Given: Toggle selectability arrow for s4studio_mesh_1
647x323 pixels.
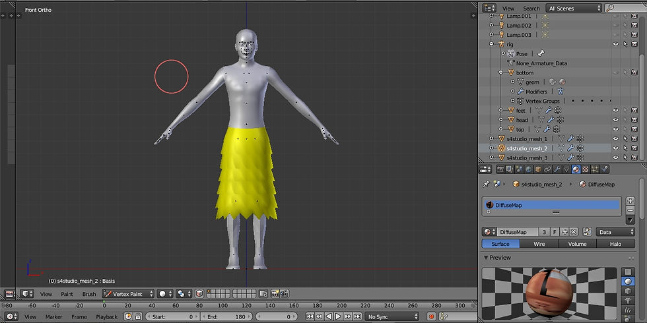Looking at the screenshot, I should 625,139.
